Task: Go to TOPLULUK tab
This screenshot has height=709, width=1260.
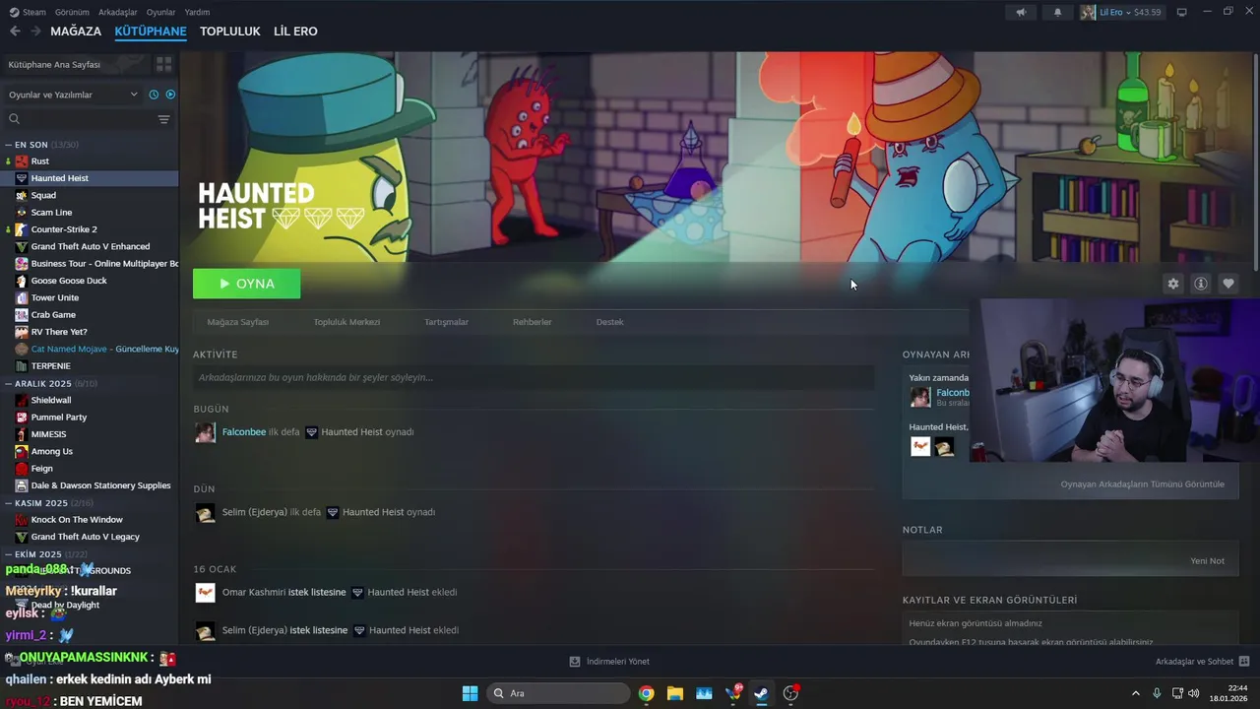Action: pyautogui.click(x=229, y=32)
